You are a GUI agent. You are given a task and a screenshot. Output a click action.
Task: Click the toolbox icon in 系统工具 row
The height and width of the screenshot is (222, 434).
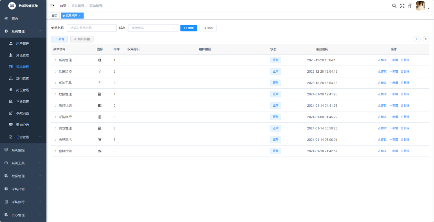[100, 83]
